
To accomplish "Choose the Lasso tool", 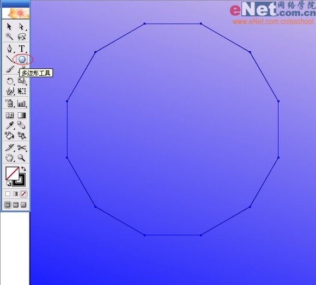I will [x=22, y=37].
